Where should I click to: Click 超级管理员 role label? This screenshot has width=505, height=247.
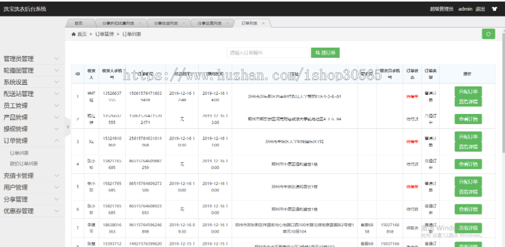pos(442,9)
